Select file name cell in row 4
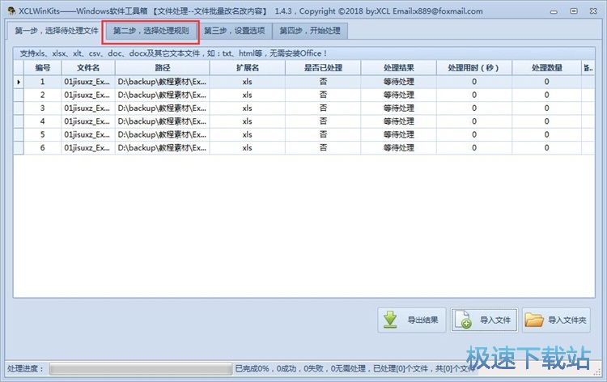This screenshot has height=382, width=607. point(88,121)
